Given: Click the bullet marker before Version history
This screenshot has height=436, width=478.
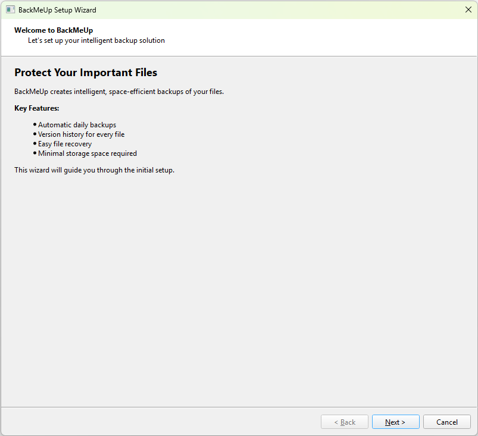Looking at the screenshot, I should 34,134.
